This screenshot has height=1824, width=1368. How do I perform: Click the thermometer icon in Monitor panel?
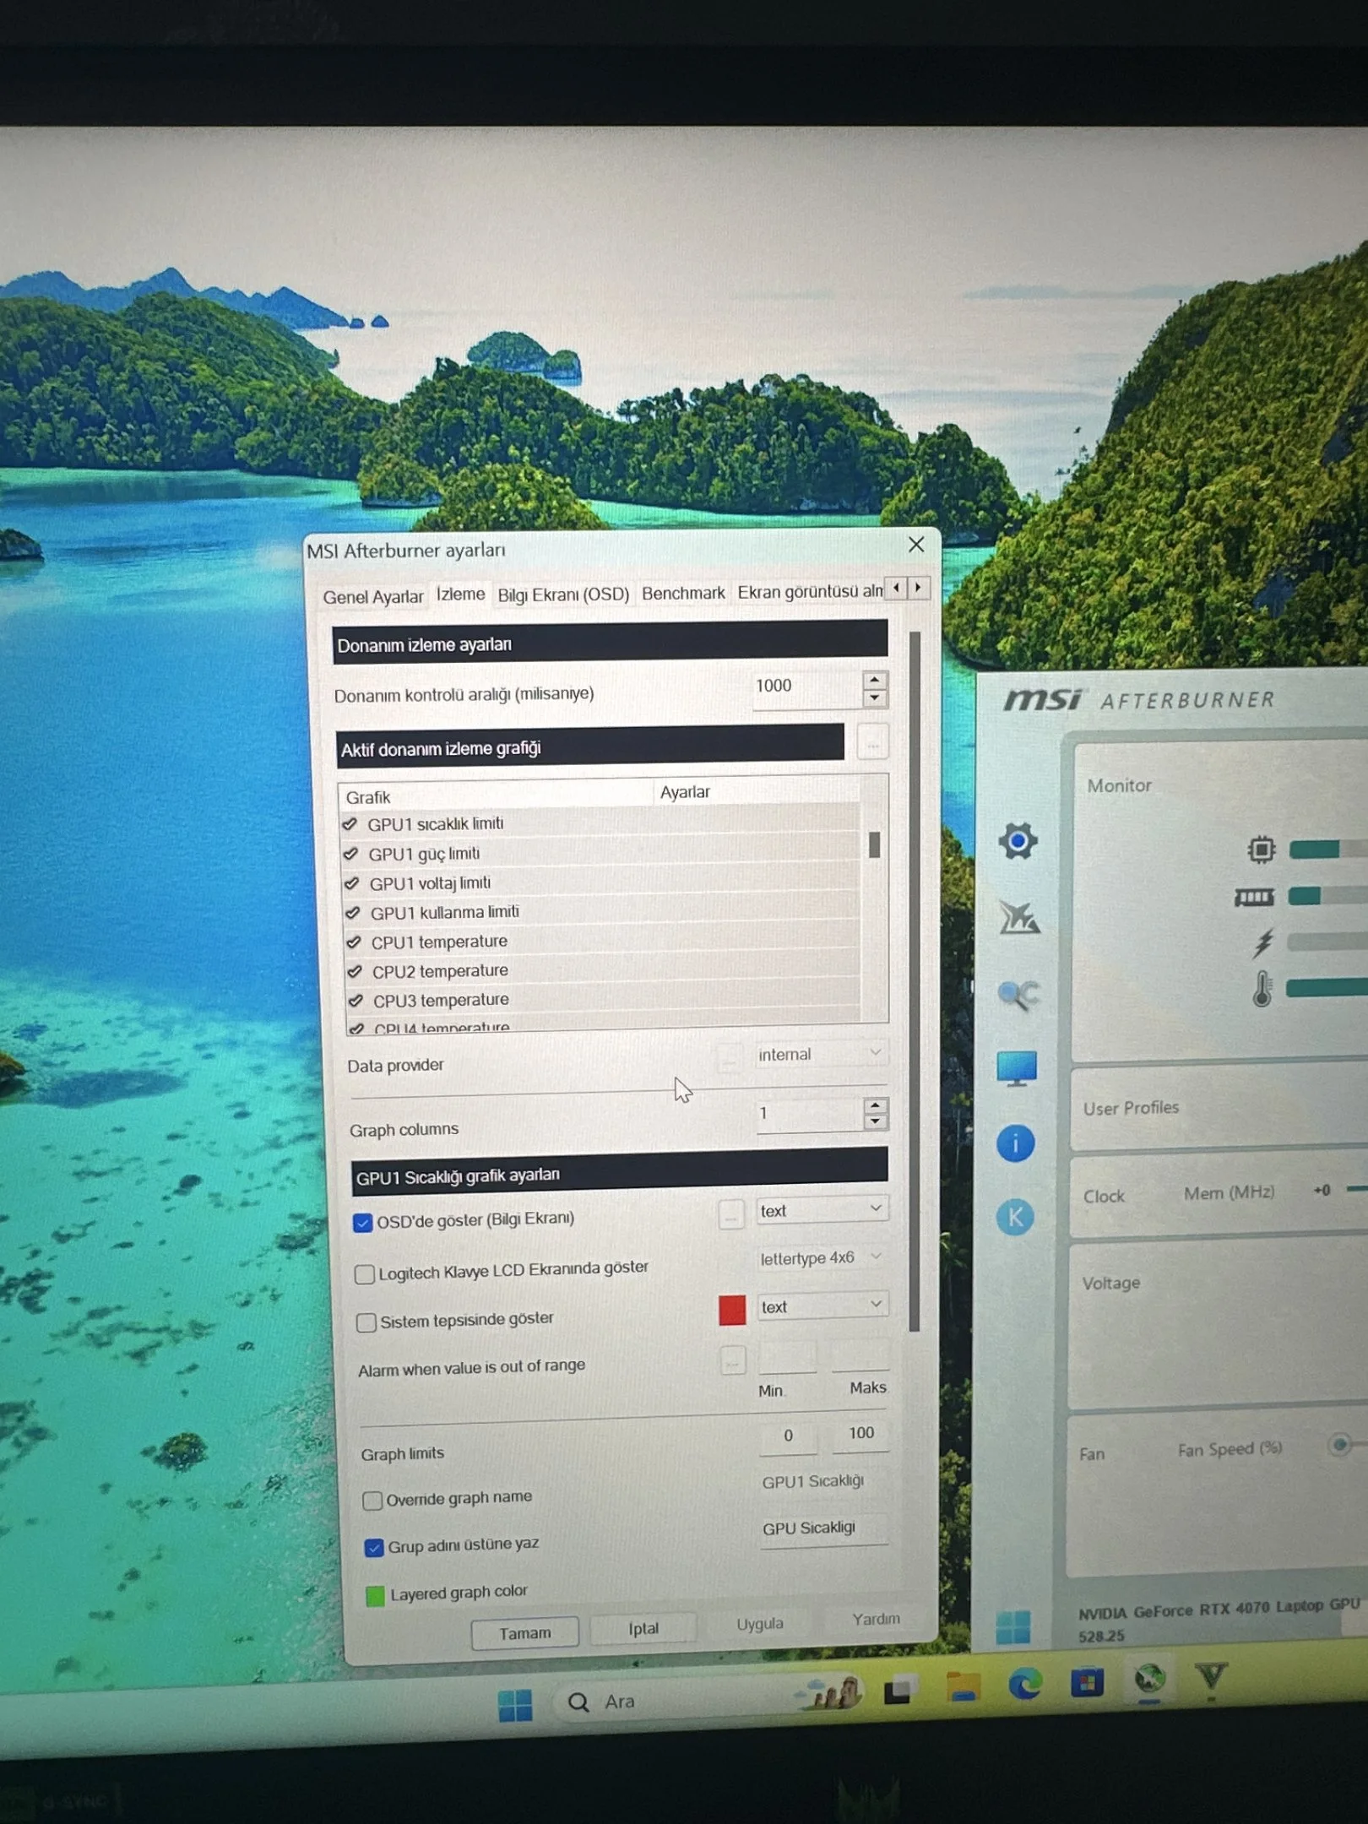pyautogui.click(x=1262, y=989)
